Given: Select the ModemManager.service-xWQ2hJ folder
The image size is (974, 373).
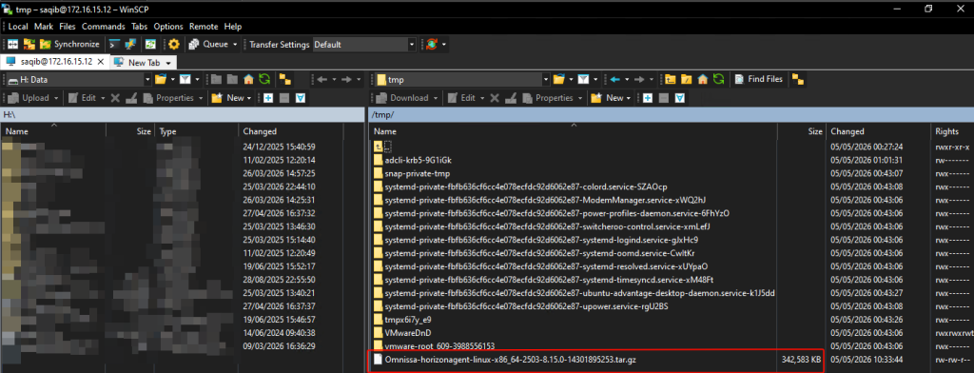Looking at the screenshot, I should 540,200.
